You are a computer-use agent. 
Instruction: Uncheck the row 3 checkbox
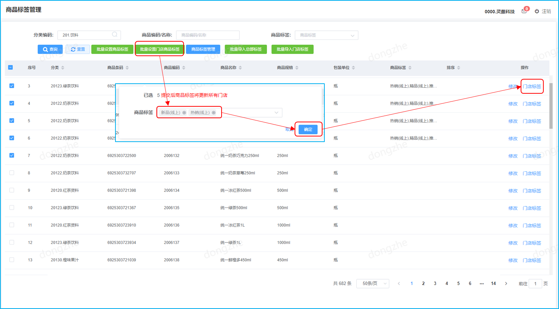click(x=12, y=86)
